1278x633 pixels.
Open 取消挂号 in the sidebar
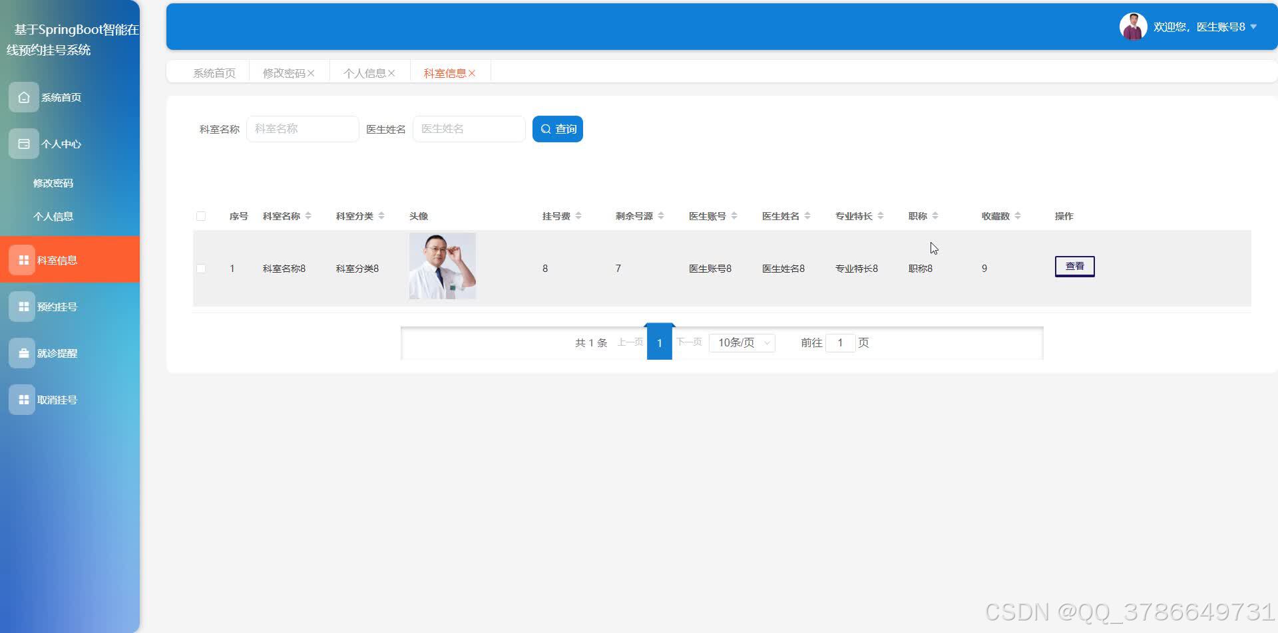click(70, 400)
